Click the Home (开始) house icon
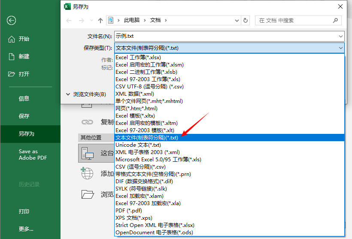 click(x=12, y=39)
